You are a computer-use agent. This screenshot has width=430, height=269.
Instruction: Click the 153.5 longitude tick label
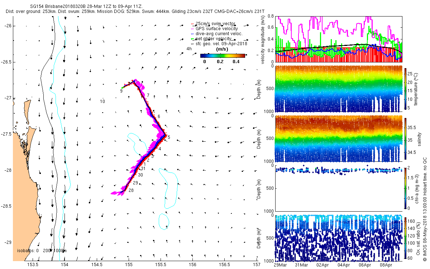[x=33, y=264]
